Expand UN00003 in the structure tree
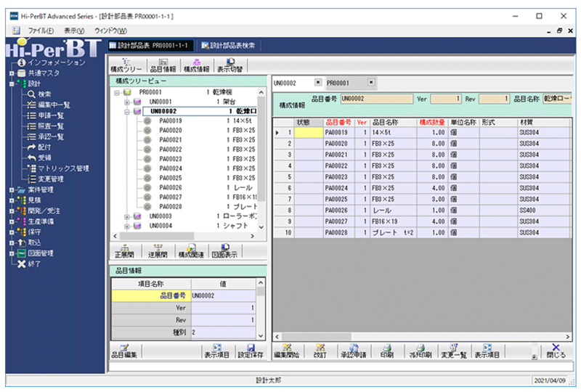The height and width of the screenshot is (392, 581). pos(126,216)
